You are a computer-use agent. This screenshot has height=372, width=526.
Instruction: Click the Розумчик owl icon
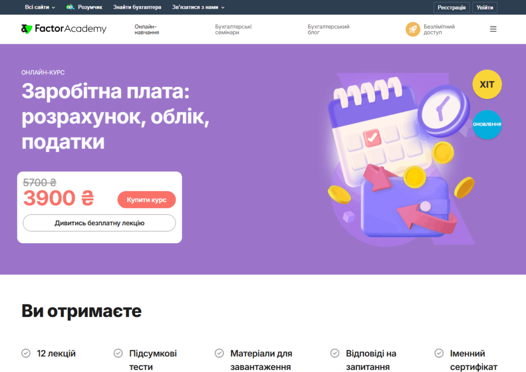coord(70,7)
